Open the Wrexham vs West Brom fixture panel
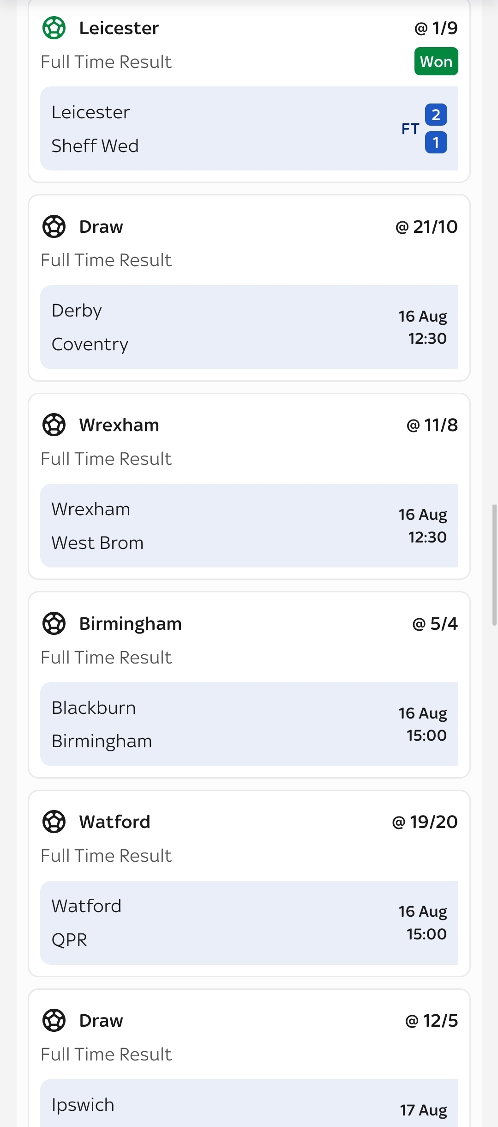 (x=249, y=525)
